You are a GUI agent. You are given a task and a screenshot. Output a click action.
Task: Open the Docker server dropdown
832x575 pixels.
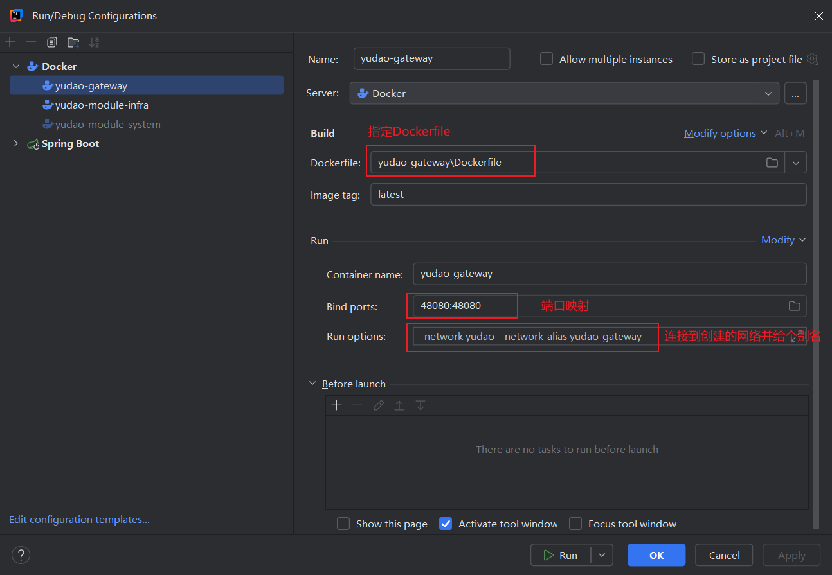tap(565, 93)
